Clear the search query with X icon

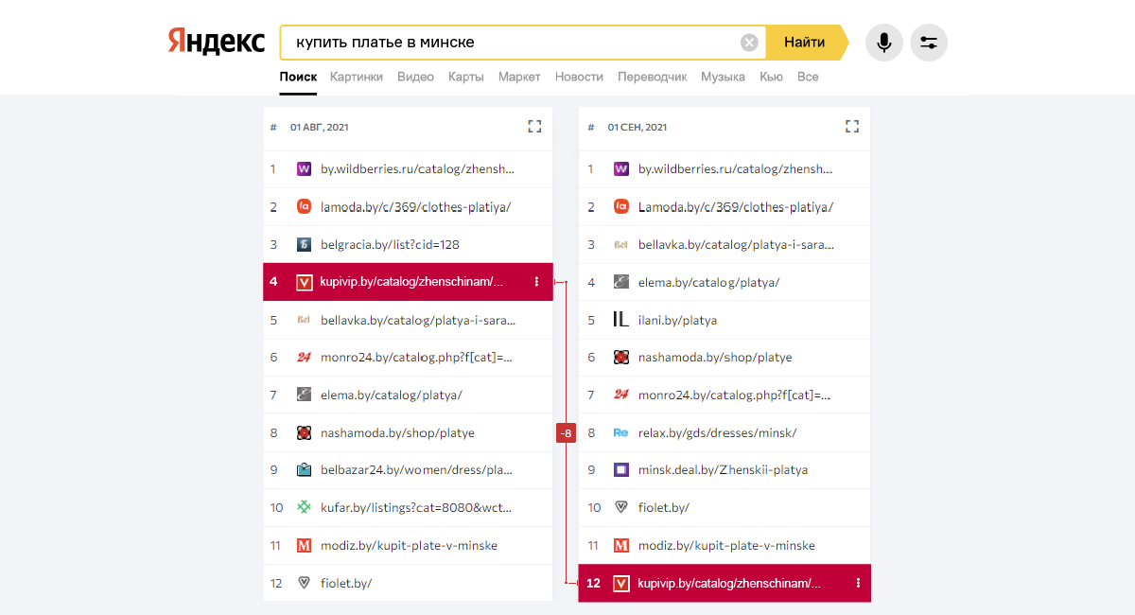point(749,43)
